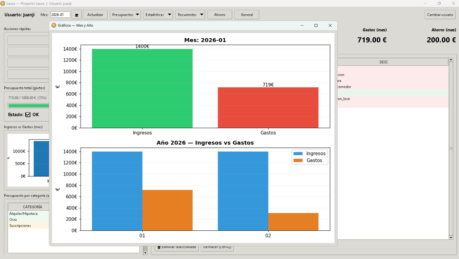Switch to the General view

coord(247,15)
